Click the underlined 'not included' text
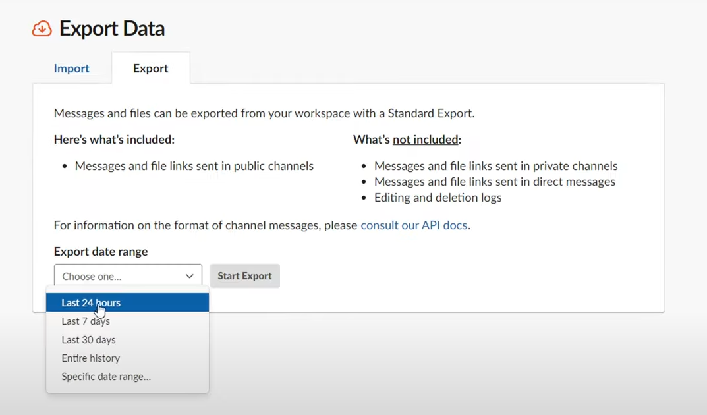Viewport: 707px width, 415px height. 425,139
